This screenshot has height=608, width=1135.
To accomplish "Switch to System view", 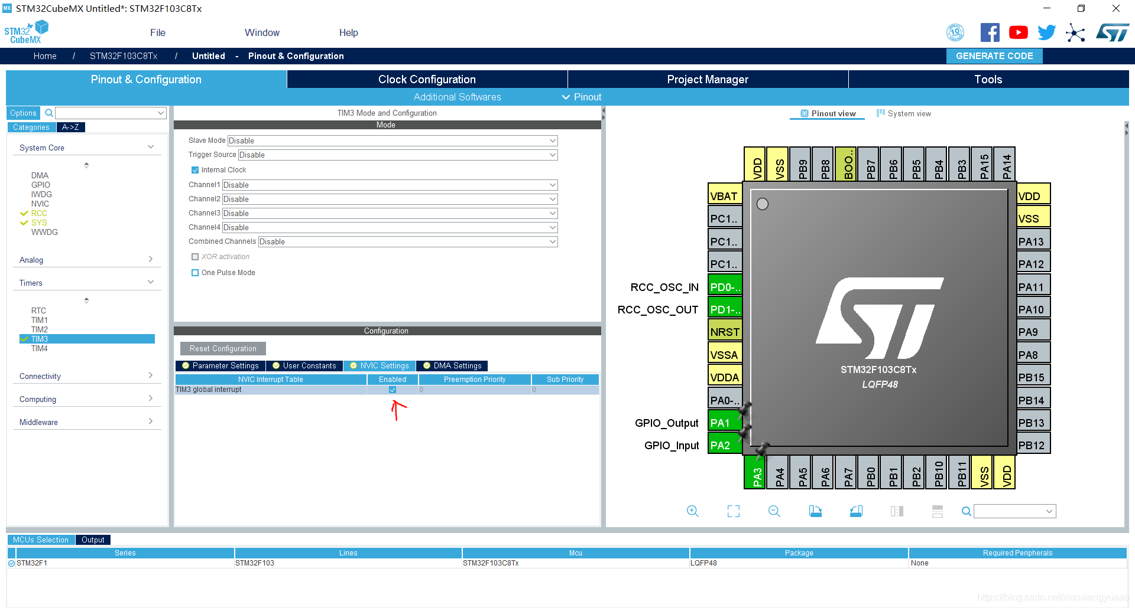I will point(904,113).
